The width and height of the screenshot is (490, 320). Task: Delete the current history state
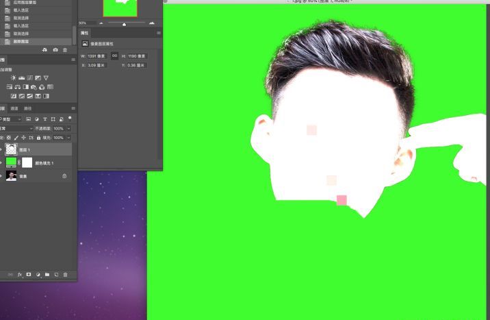[65, 50]
